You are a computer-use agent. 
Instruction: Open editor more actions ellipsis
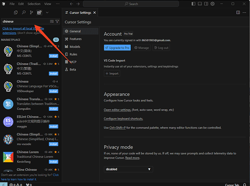click(244, 13)
